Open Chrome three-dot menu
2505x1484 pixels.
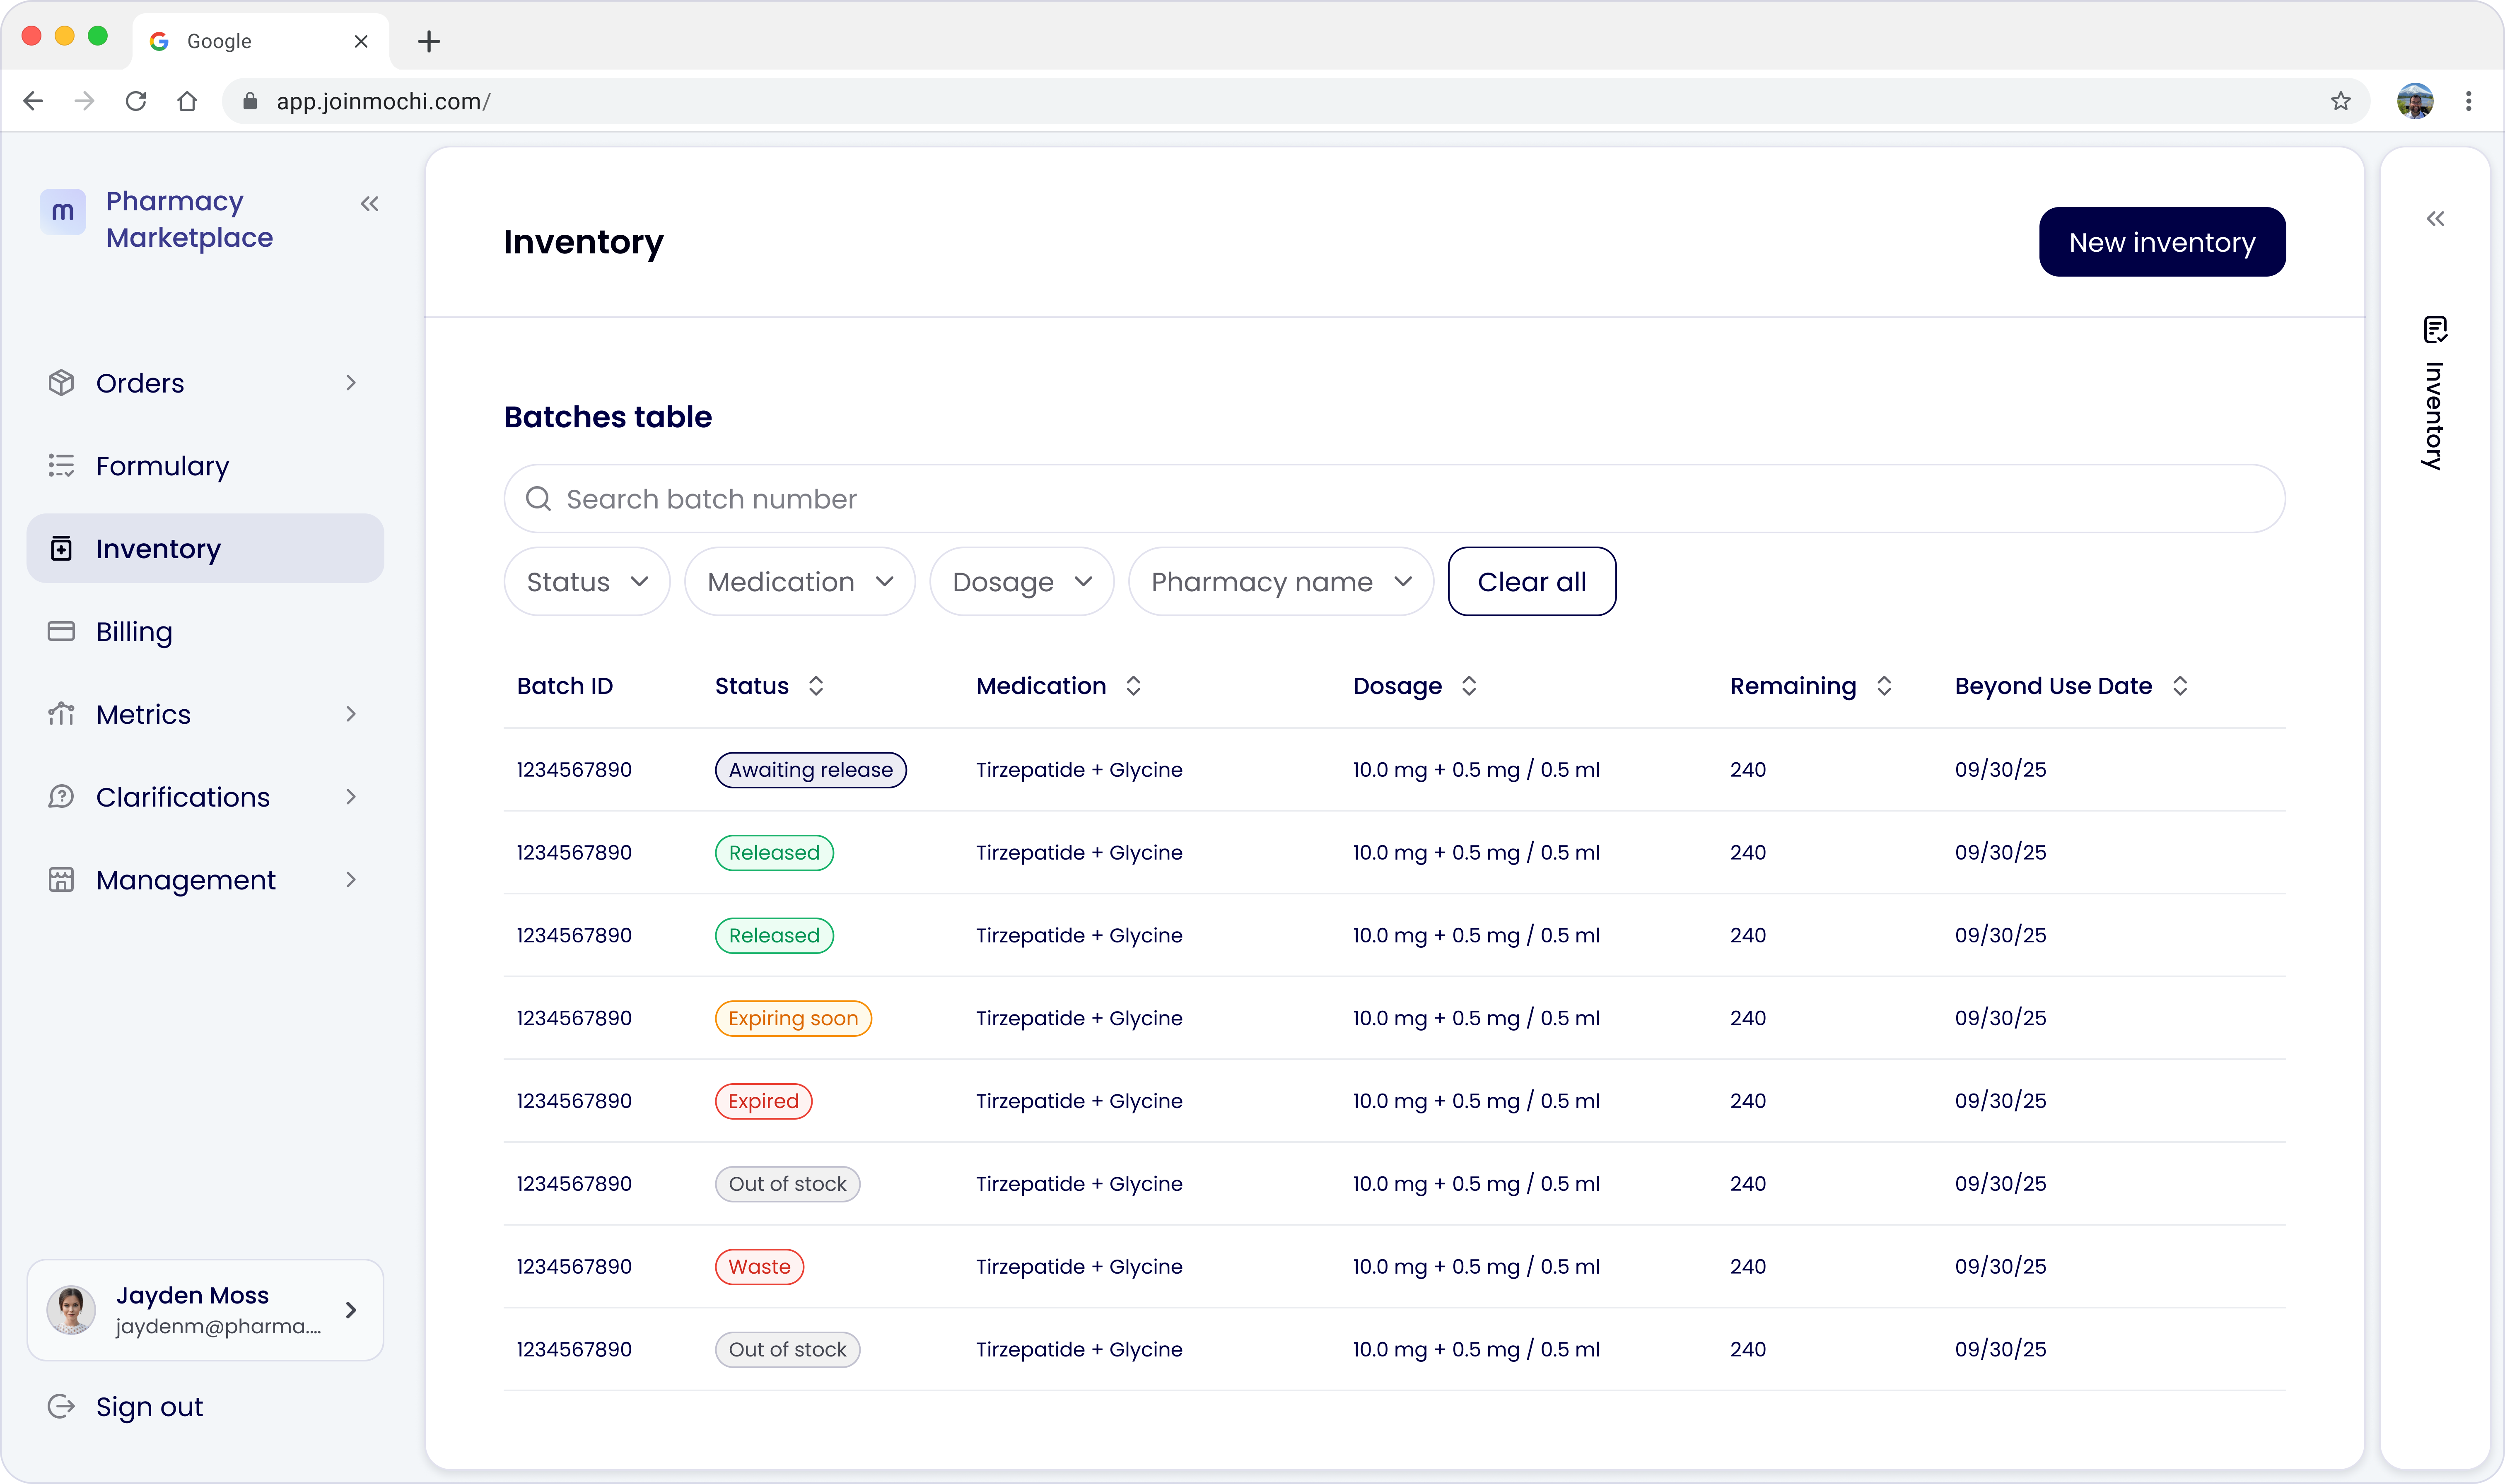[2469, 101]
